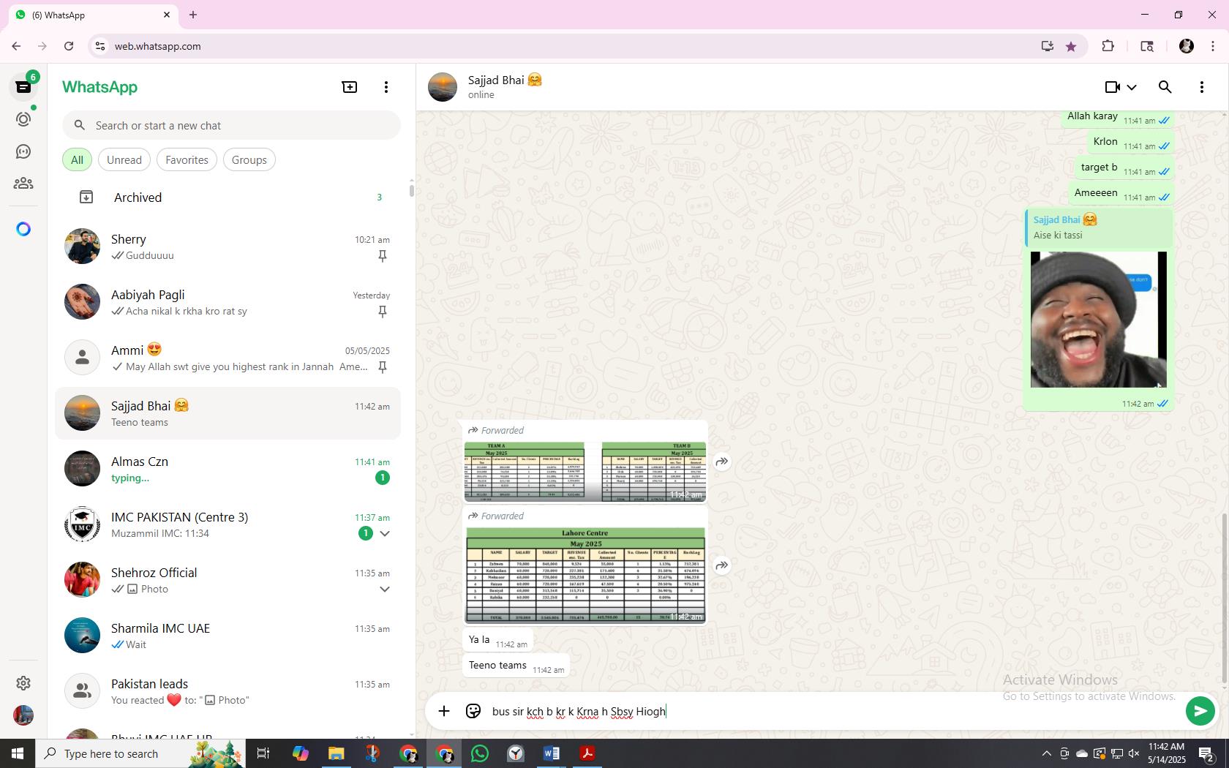This screenshot has height=768, width=1229.
Task: Open the Chats icon in the sidebar
Action: point(23,87)
